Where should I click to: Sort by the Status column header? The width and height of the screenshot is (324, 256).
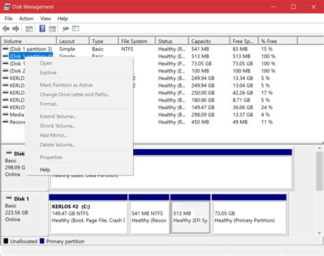point(172,41)
